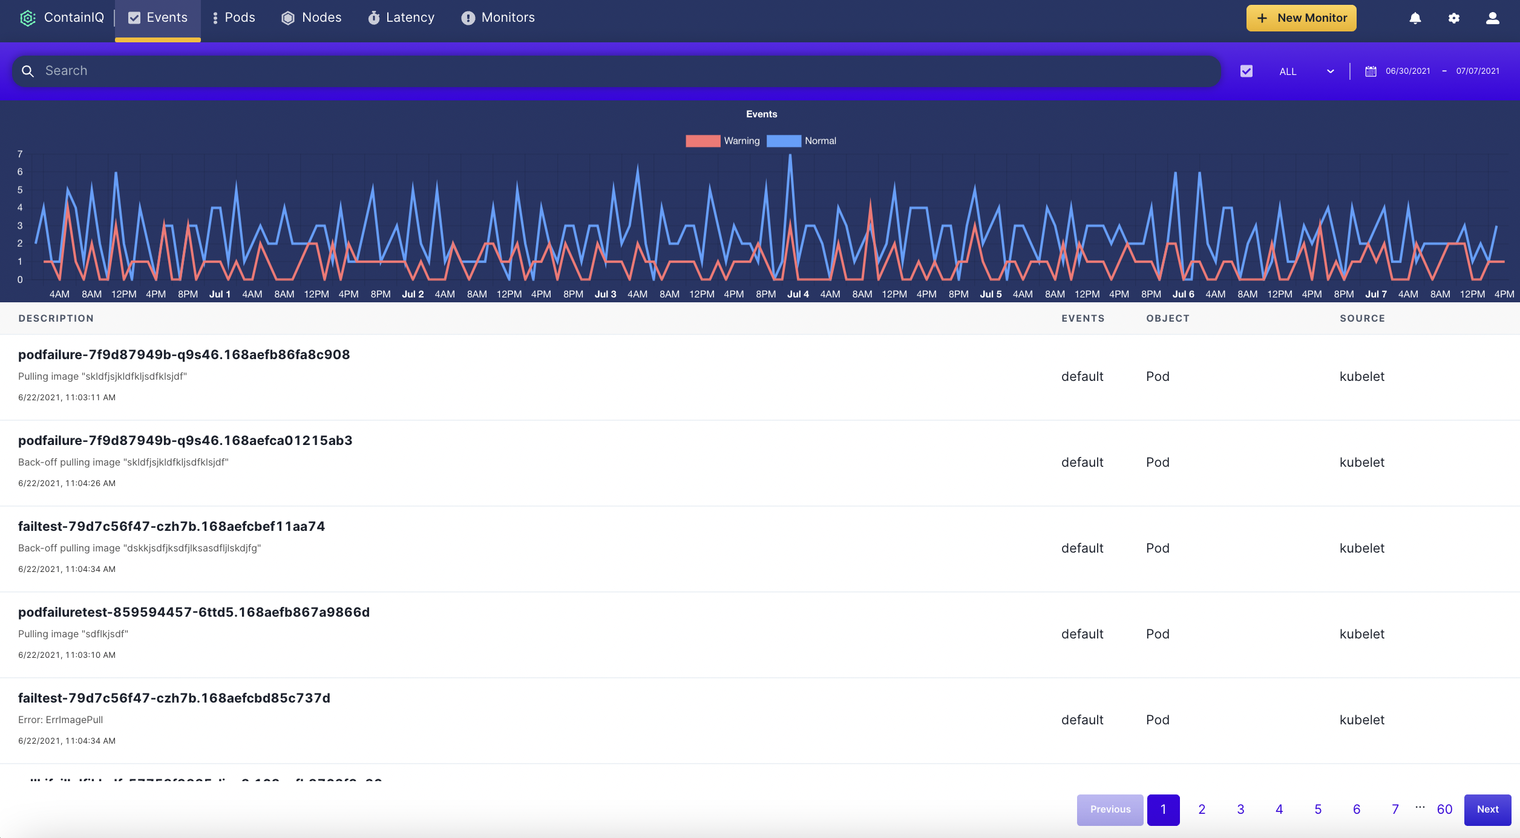Select the Events checkmark icon in navigation
This screenshot has height=838, width=1520.
[134, 18]
